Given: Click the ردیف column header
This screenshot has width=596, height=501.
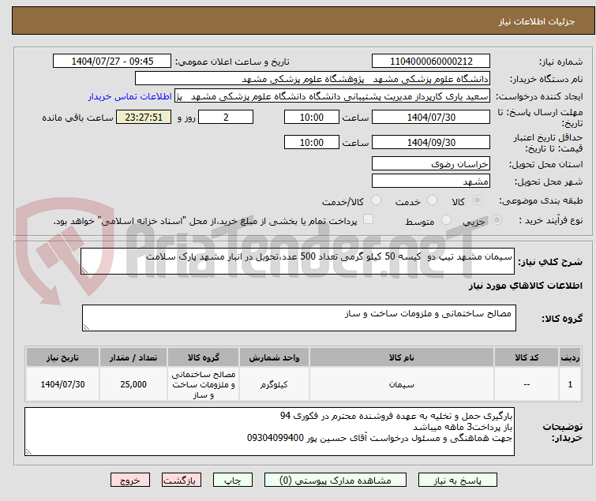Looking at the screenshot, I should coord(570,357).
